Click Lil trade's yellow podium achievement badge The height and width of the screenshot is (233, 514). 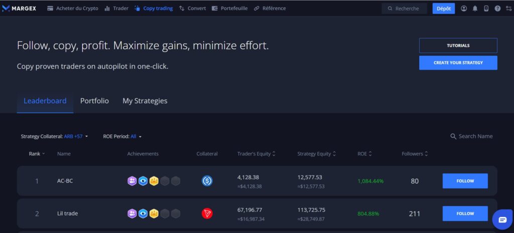click(154, 213)
